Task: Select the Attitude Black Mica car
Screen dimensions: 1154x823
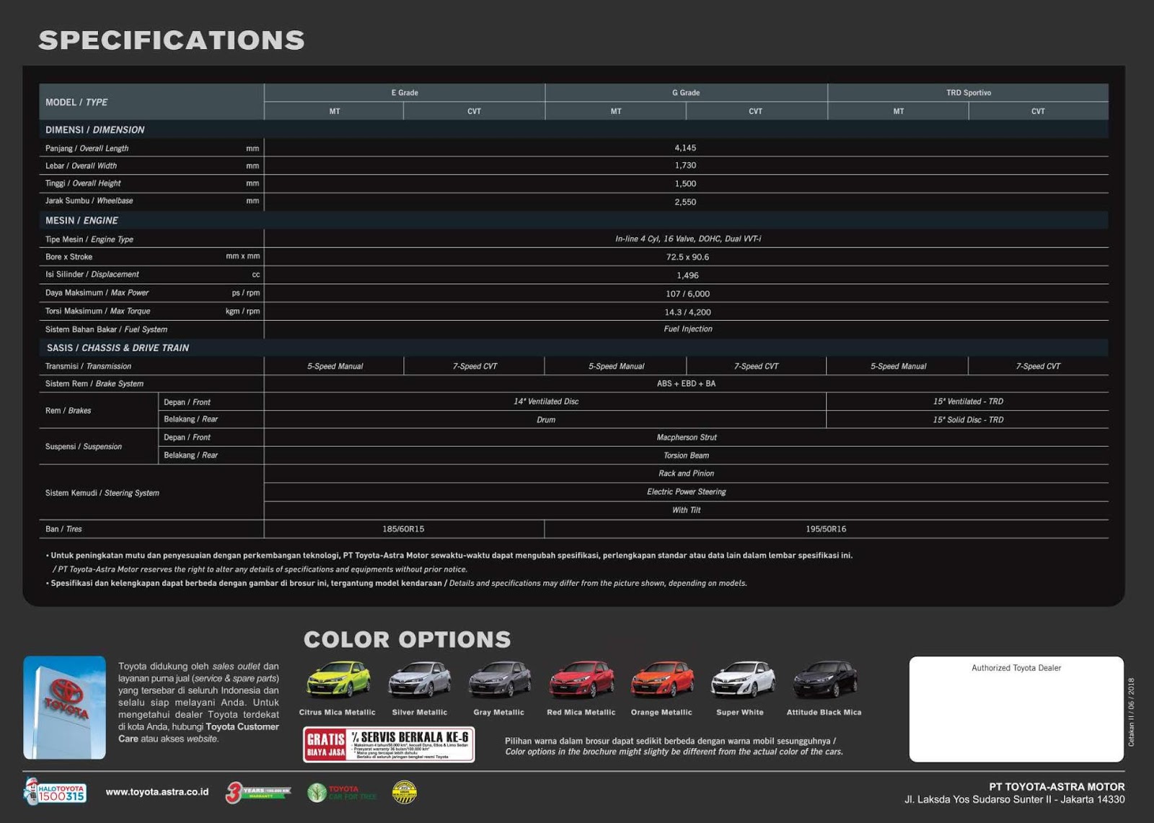Action: pyautogui.click(x=824, y=680)
